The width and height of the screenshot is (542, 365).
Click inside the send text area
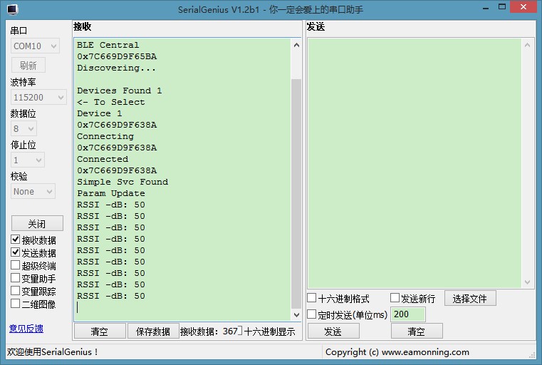coord(415,163)
